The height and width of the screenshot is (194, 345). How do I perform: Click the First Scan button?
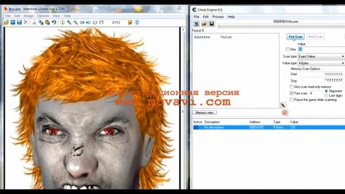tap(295, 37)
